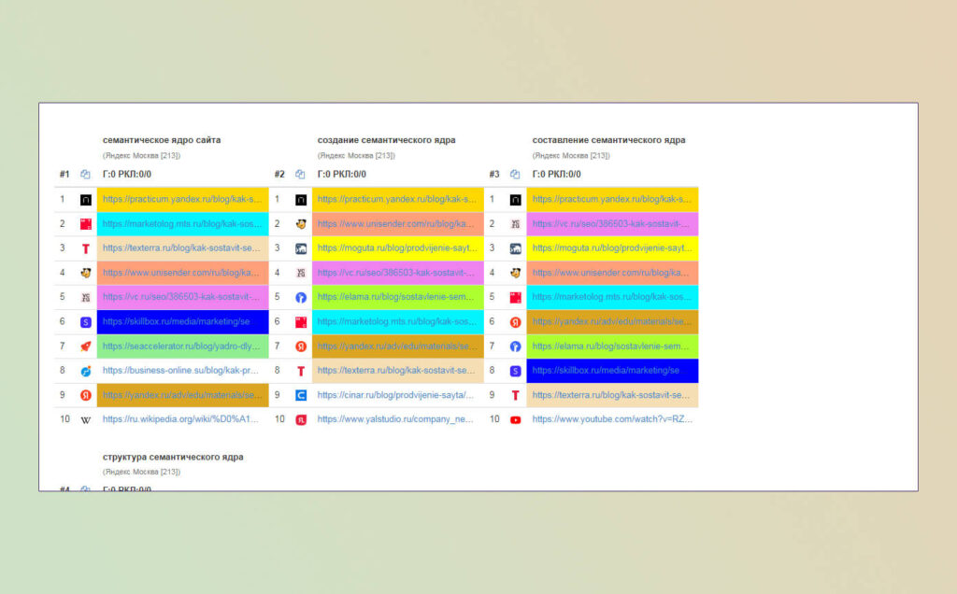Click yellow practicum.yandex.ru link in first column
Screen dimensions: 957x594
182,200
